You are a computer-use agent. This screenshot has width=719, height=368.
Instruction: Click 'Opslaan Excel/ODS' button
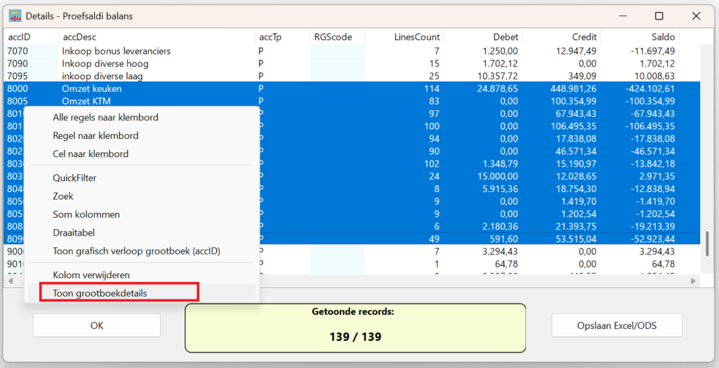point(616,325)
